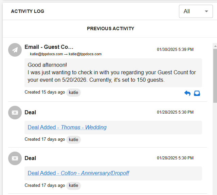This screenshot has width=217, height=195.
Task: Open the Deal Added Colton Anniversary/Dropoff link
Action: click(x=78, y=173)
